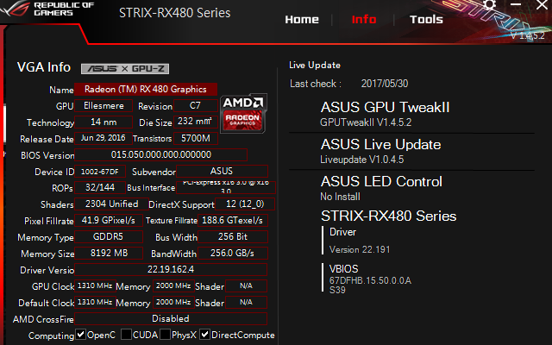552x345 pixels.
Task: Click the Shaders field 2304 Unified
Action: click(x=111, y=204)
